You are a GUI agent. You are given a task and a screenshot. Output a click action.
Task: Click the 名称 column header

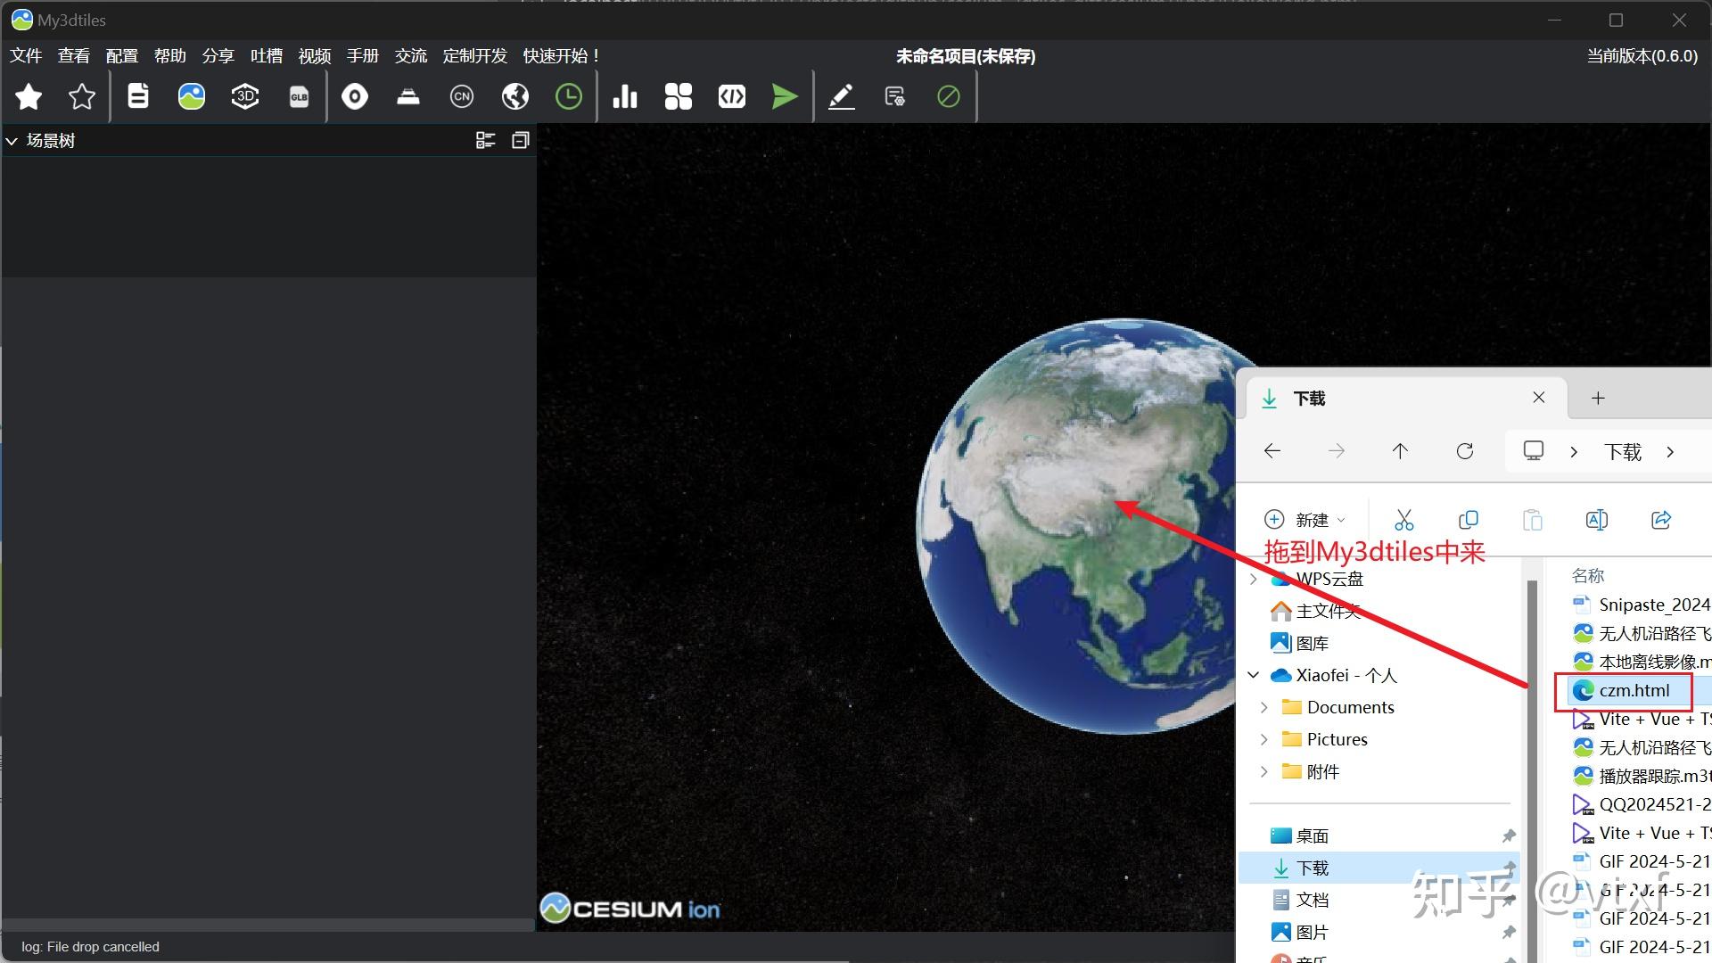click(1588, 575)
